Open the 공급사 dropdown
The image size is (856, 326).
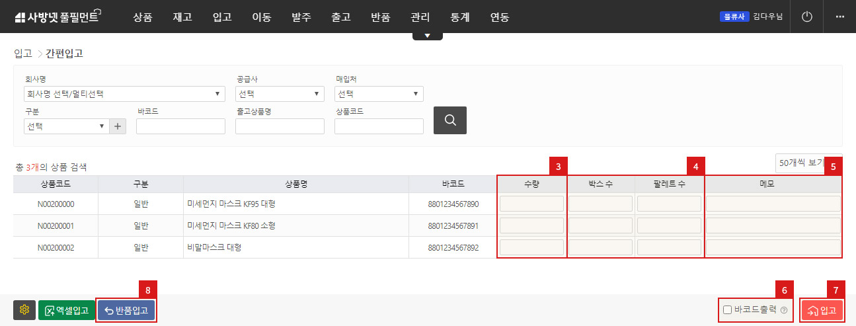pos(280,94)
